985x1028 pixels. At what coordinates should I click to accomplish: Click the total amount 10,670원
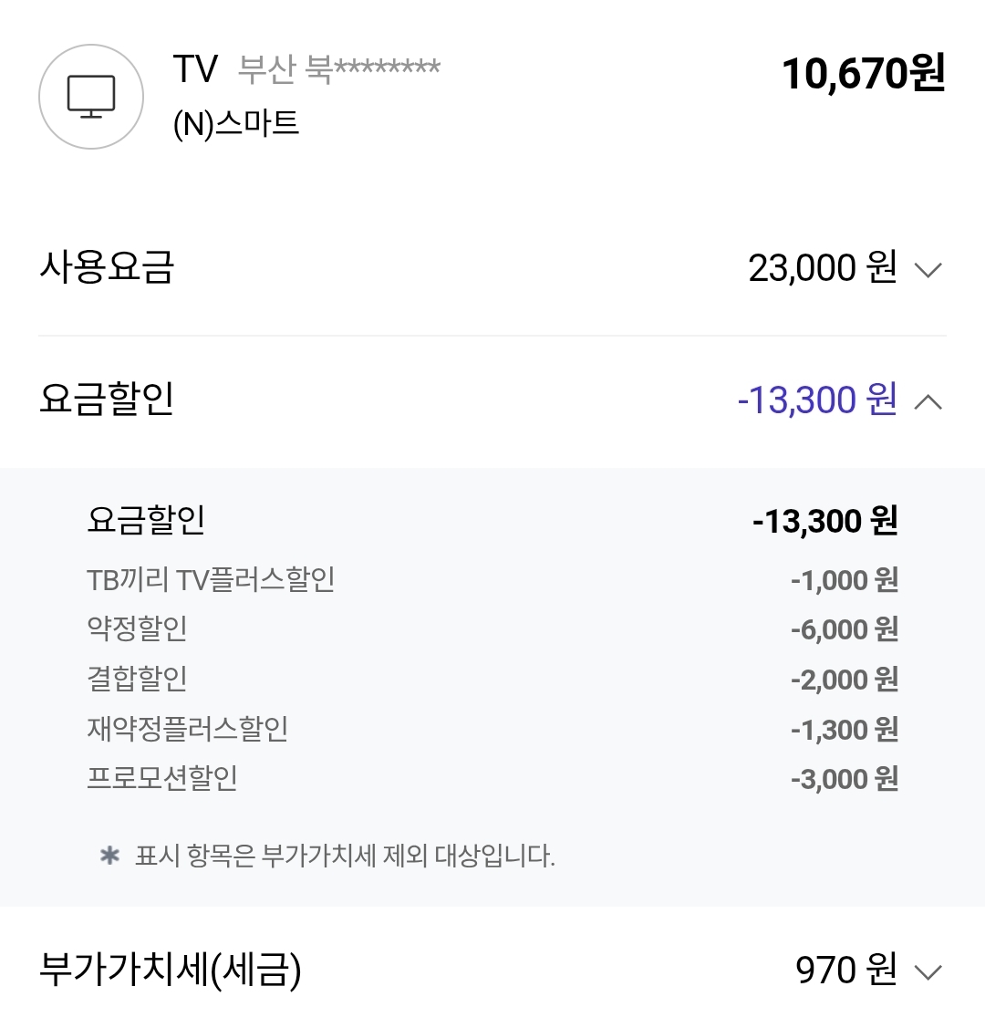click(x=863, y=73)
